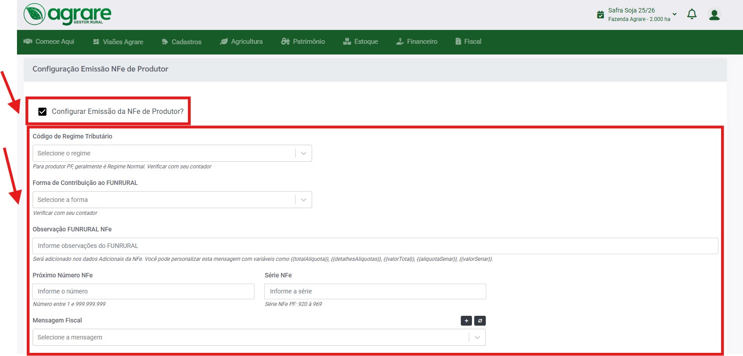Click the chevron of Mensagem Fiscal select
Viewport: 743px width, 356px height.
pyautogui.click(x=477, y=337)
